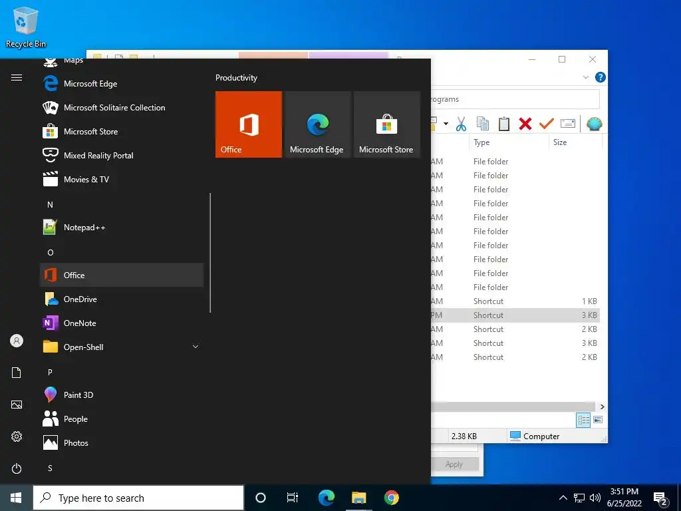Select the highlighted Shortcut row in Explorer
Screen dimensions: 681x511
pos(515,315)
